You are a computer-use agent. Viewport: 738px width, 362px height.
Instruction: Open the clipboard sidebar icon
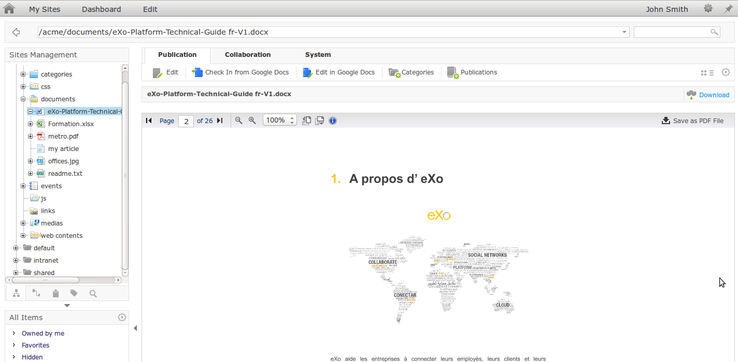tap(55, 293)
